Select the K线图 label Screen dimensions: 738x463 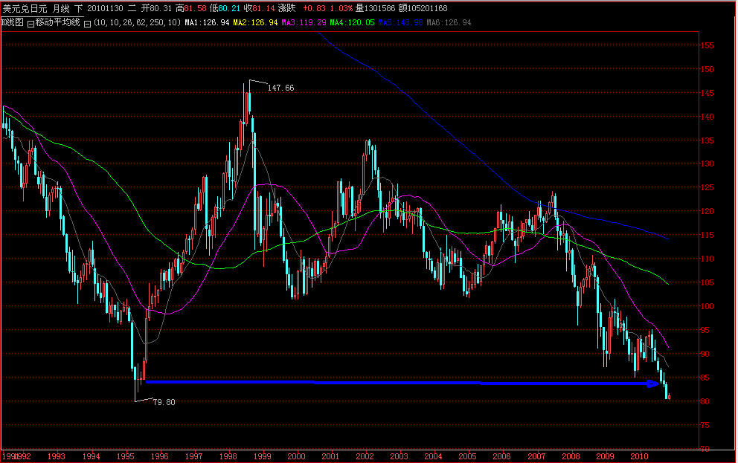[x=12, y=22]
